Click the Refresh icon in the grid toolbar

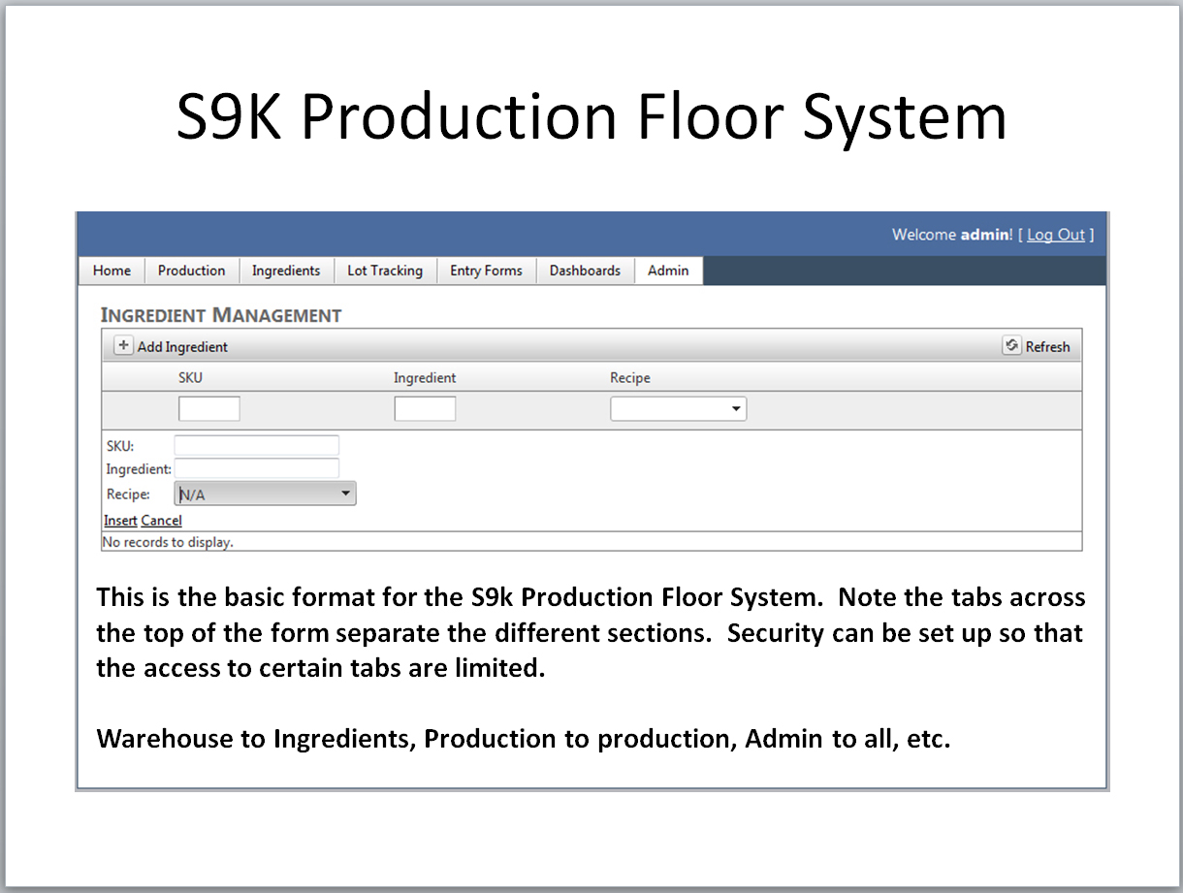(1012, 345)
